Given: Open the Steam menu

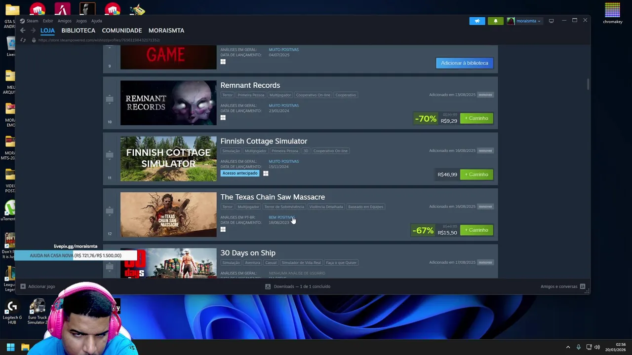Looking at the screenshot, I should point(32,21).
